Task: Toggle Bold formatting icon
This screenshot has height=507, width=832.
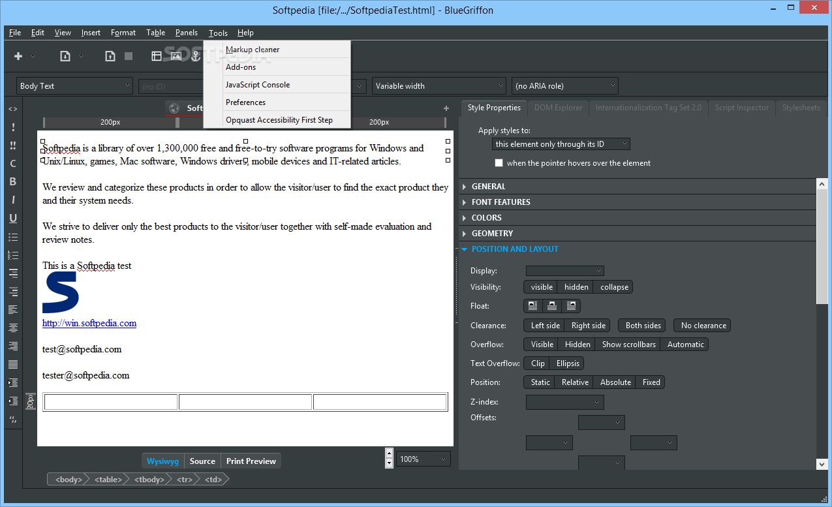Action: click(x=13, y=182)
